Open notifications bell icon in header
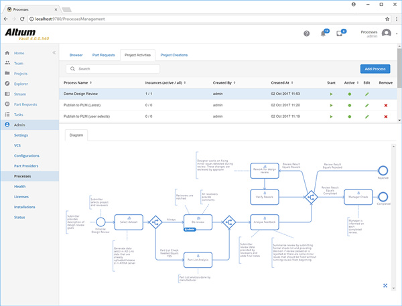The image size is (402, 306). (x=324, y=33)
